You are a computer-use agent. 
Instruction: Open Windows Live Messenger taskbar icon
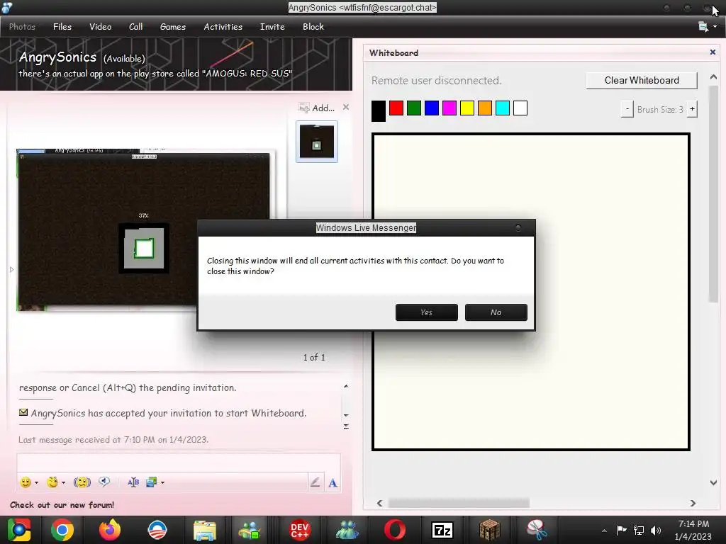point(347,530)
